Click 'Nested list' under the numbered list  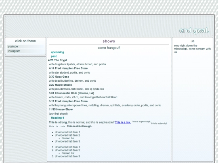(68, 153)
